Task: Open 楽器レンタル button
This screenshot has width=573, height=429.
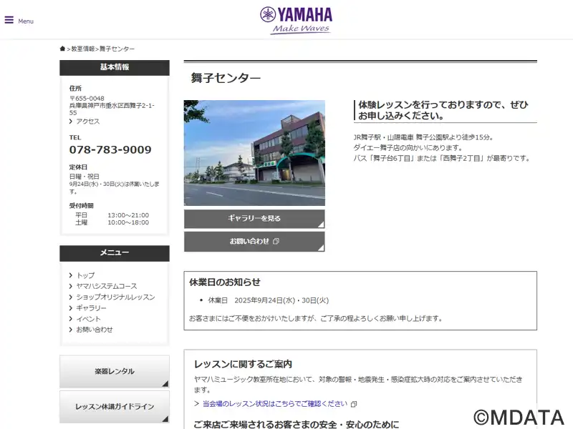Action: coord(115,371)
